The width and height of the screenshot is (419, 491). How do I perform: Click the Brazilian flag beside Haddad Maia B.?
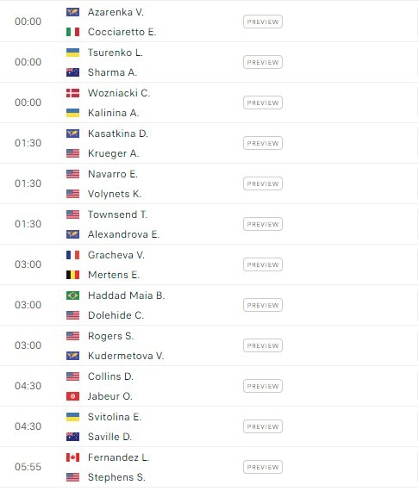click(72, 295)
